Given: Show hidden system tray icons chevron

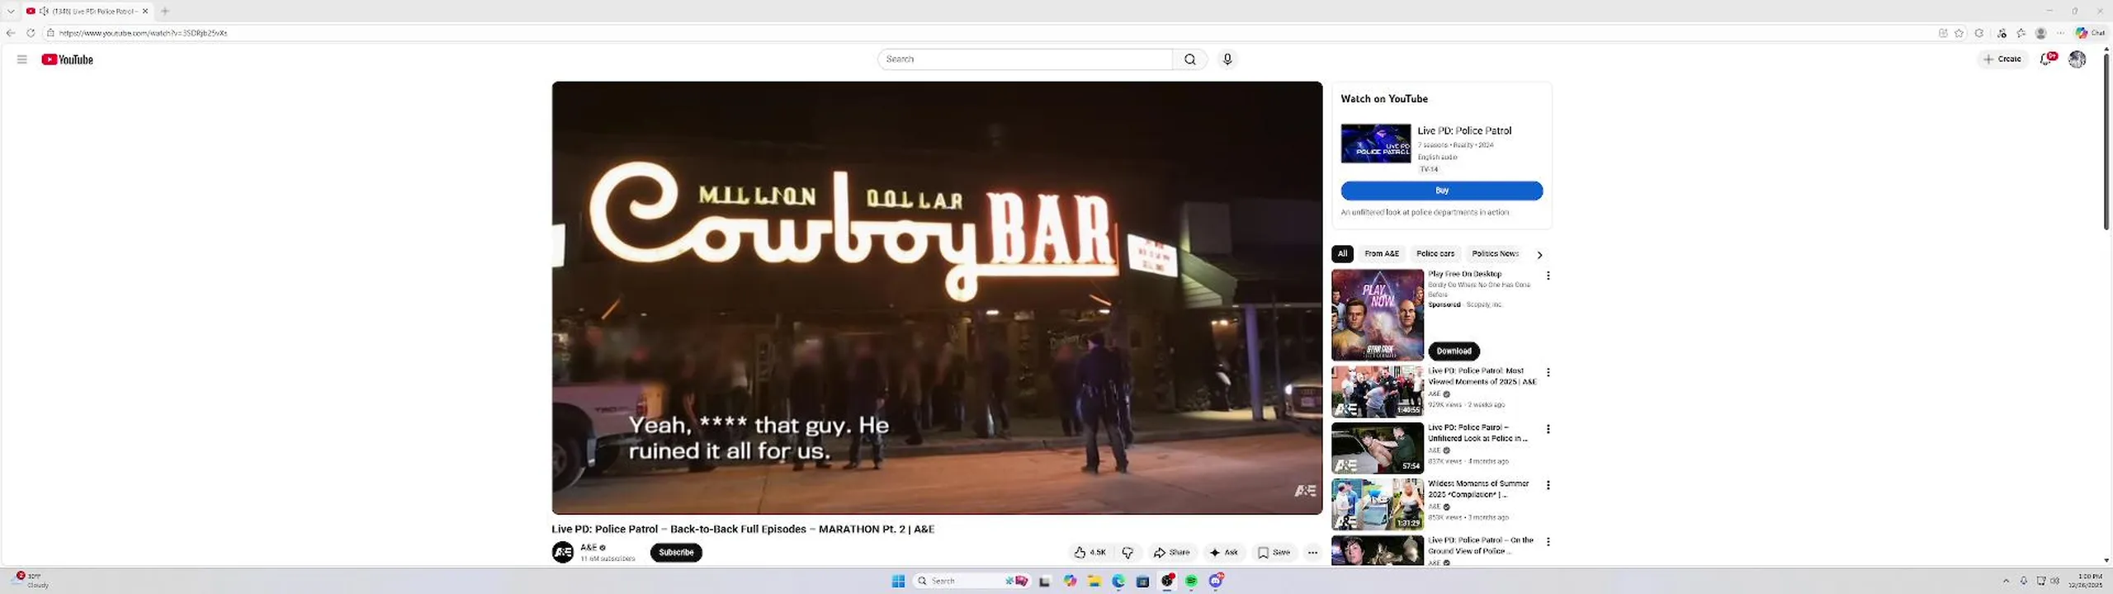Looking at the screenshot, I should click(2006, 581).
